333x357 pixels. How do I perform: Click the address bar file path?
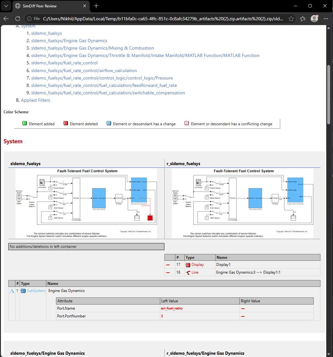[x=163, y=19]
